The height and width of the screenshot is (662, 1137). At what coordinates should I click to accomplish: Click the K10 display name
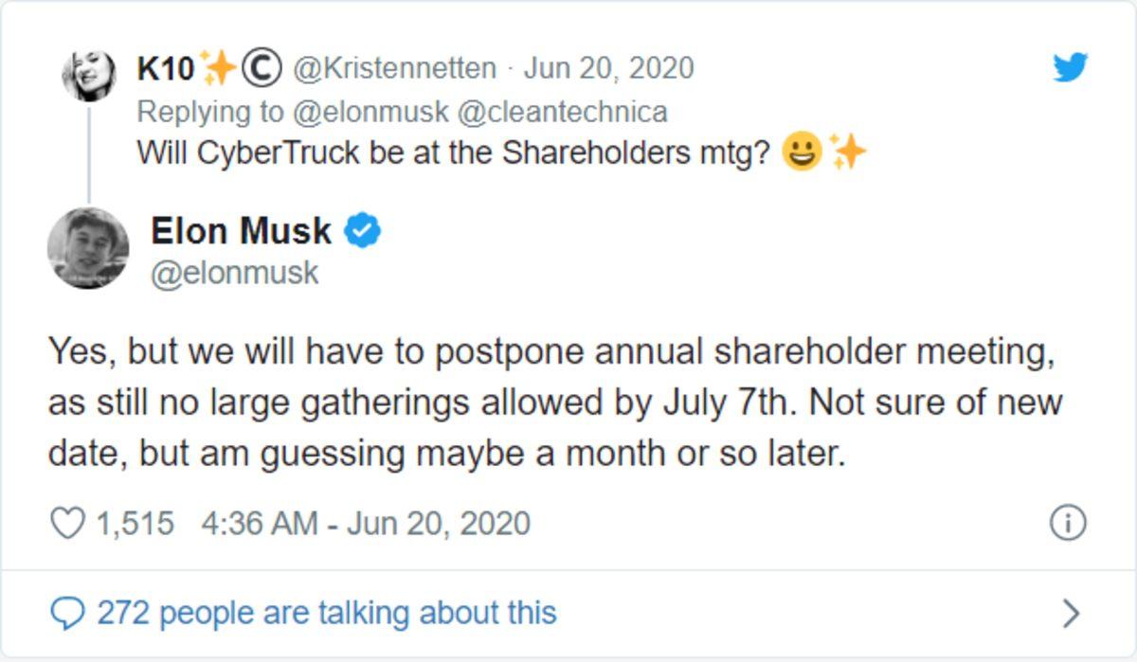[x=166, y=68]
